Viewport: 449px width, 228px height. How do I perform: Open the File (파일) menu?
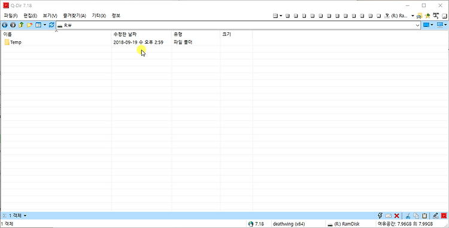tap(11, 16)
